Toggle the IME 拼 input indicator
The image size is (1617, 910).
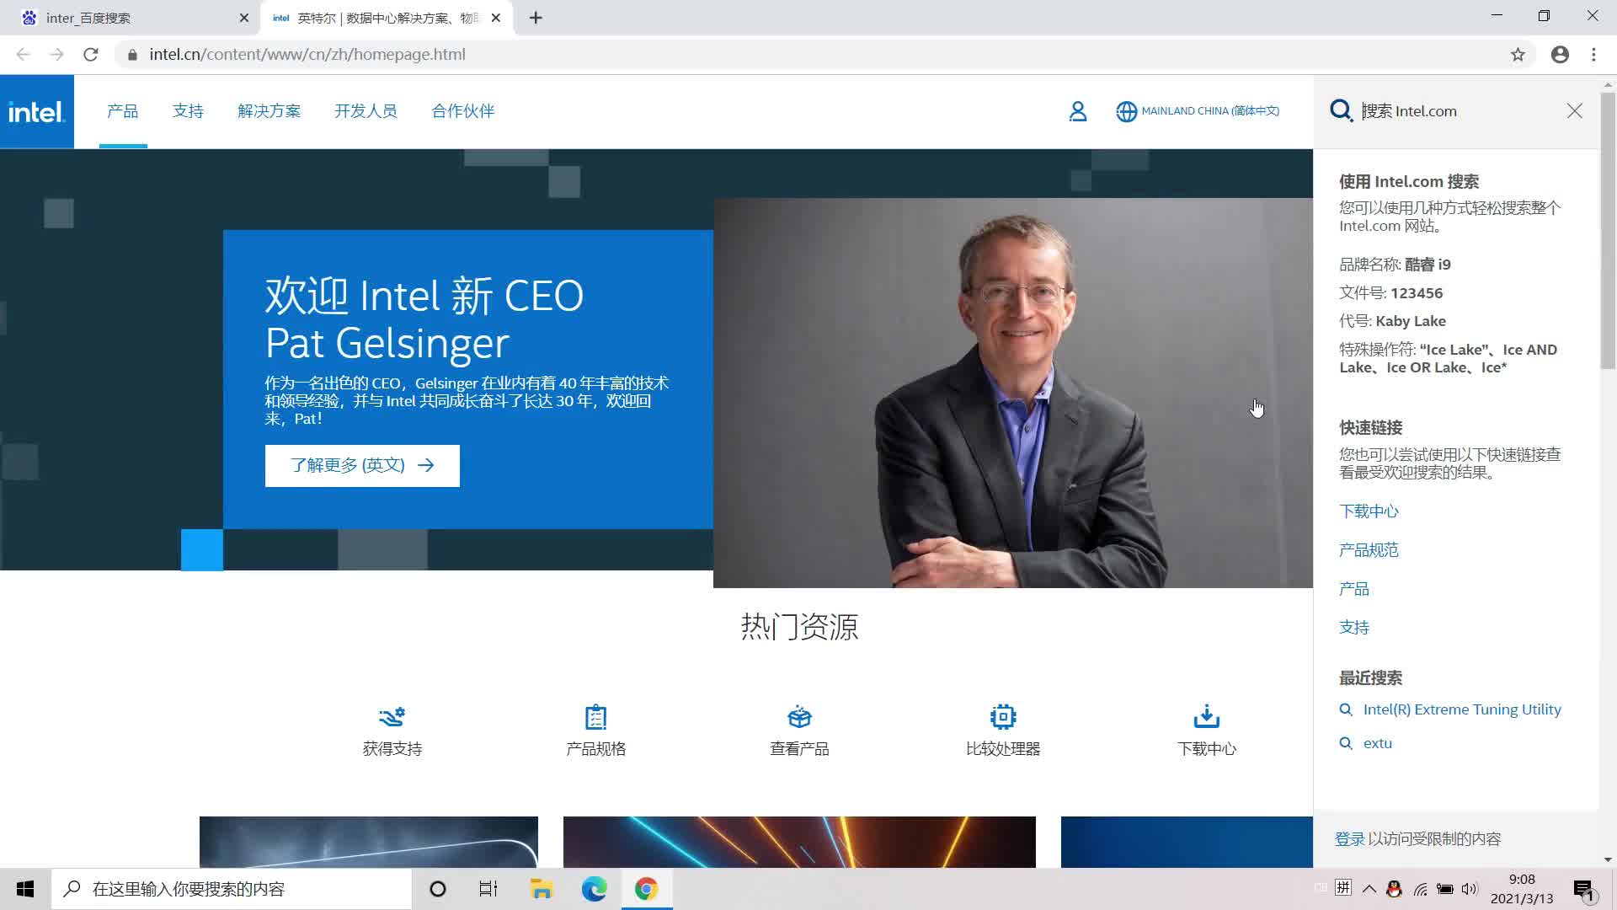point(1343,888)
